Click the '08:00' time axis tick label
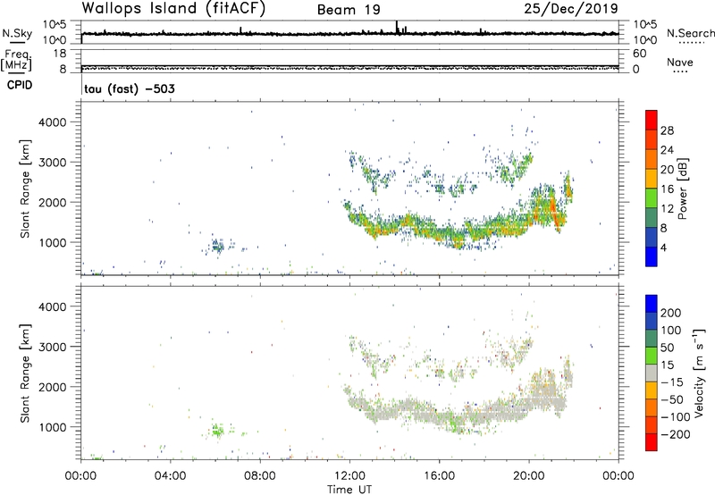 click(260, 476)
